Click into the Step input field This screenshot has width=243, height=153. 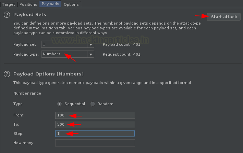tap(95, 134)
